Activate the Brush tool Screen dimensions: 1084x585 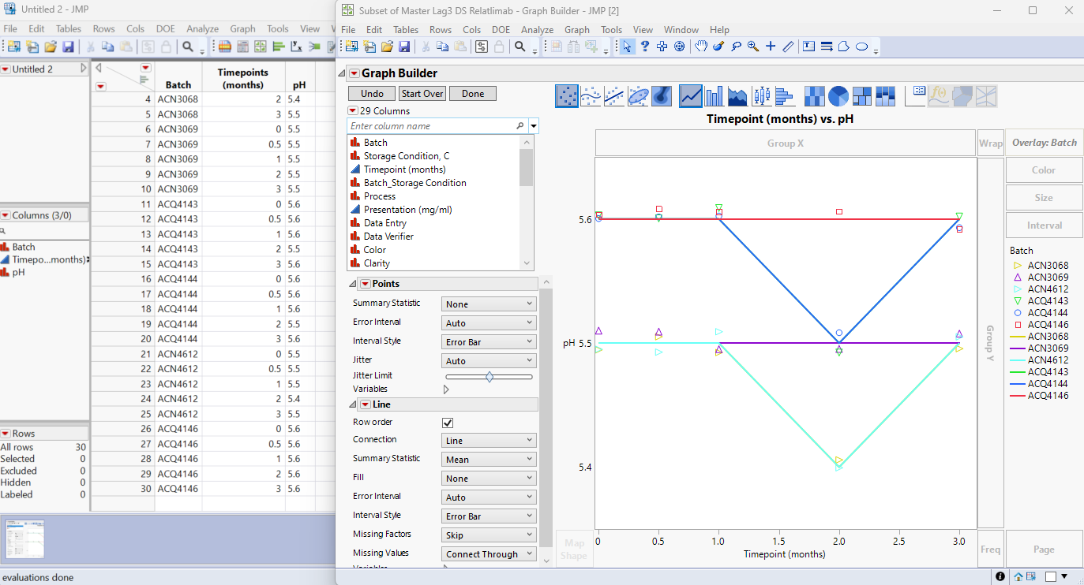coord(718,46)
